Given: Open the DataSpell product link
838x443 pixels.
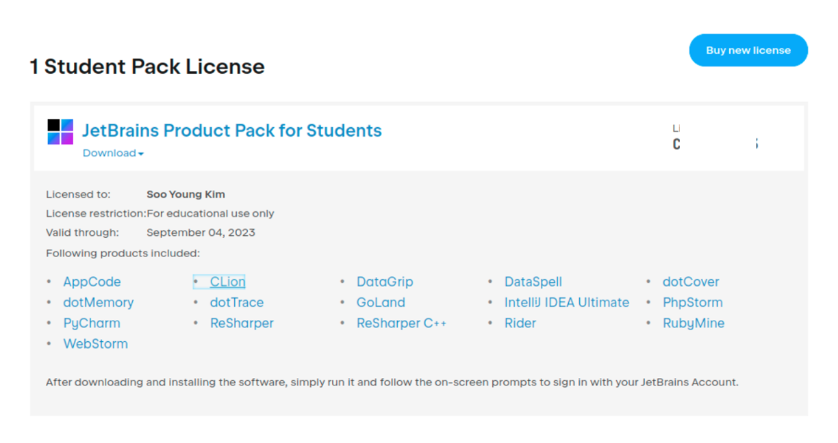Looking at the screenshot, I should tap(533, 282).
